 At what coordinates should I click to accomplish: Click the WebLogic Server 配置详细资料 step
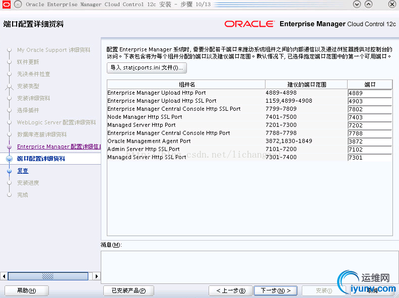click(x=56, y=122)
